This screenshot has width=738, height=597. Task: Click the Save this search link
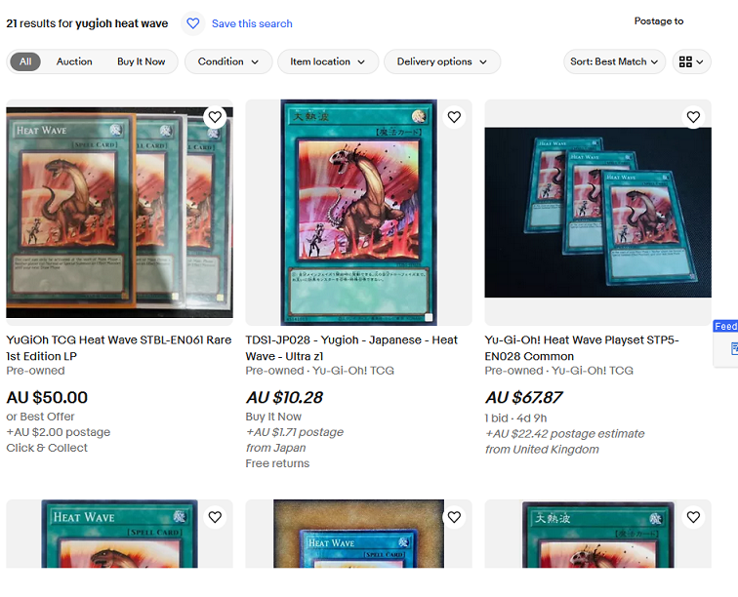pyautogui.click(x=252, y=23)
